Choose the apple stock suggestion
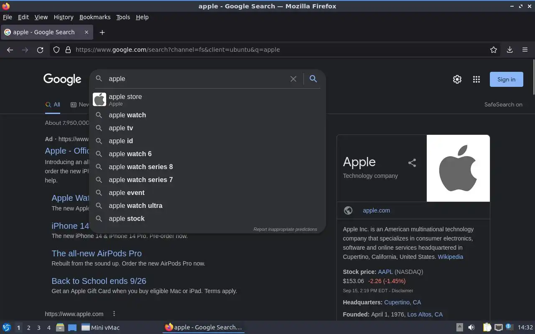This screenshot has height=334, width=535. tap(207, 218)
